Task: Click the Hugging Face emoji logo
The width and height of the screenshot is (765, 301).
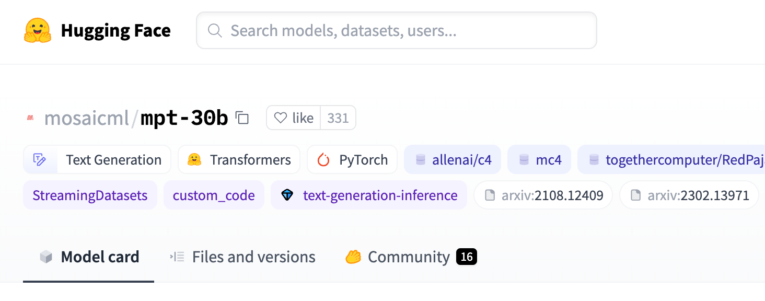Action: (38, 30)
